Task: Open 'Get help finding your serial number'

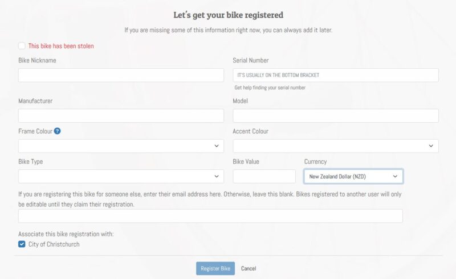Action: (x=270, y=88)
